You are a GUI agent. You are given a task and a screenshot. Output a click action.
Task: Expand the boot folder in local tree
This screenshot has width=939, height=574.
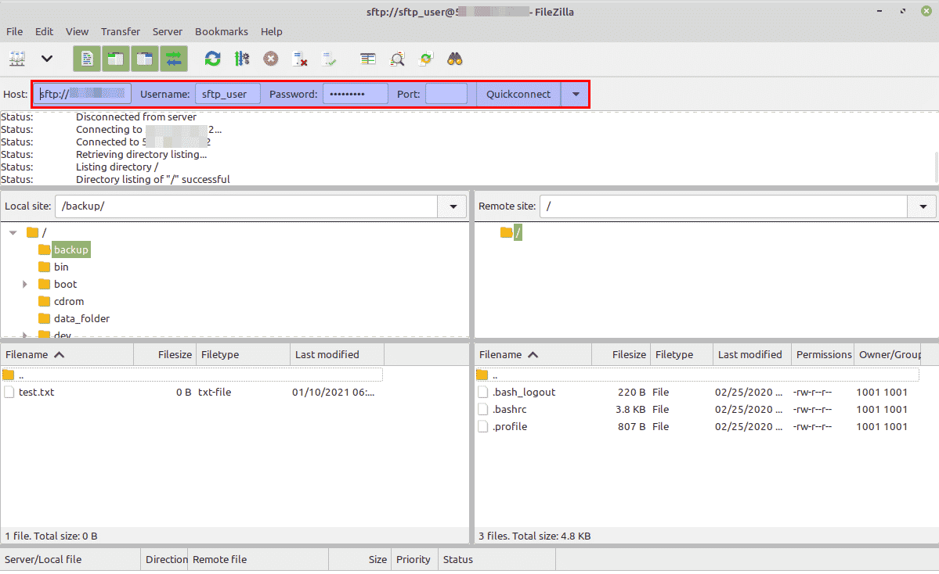(24, 284)
